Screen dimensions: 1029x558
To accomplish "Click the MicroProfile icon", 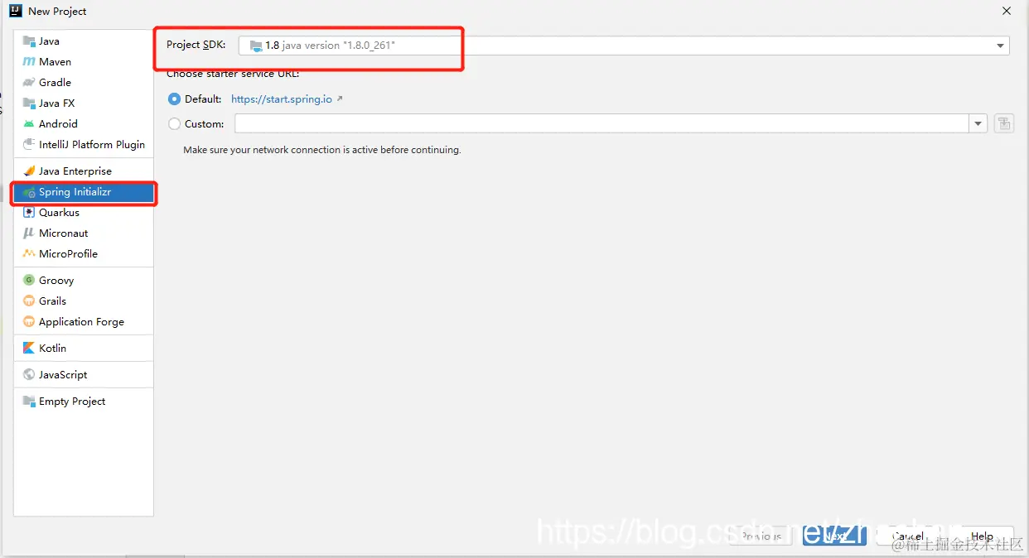I will click(x=29, y=254).
